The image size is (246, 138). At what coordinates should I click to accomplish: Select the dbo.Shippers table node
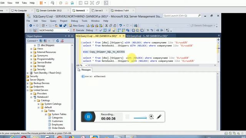coord(48,45)
